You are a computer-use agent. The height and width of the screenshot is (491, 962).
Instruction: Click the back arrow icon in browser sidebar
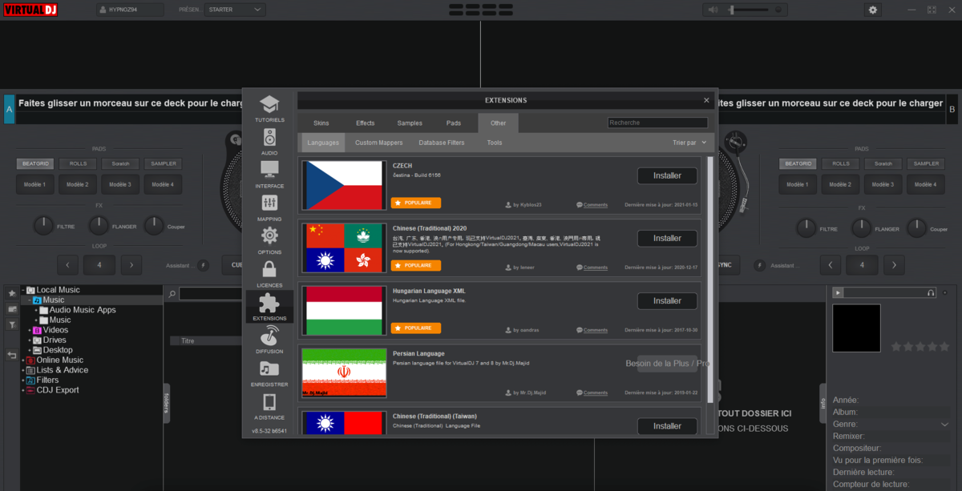12,355
